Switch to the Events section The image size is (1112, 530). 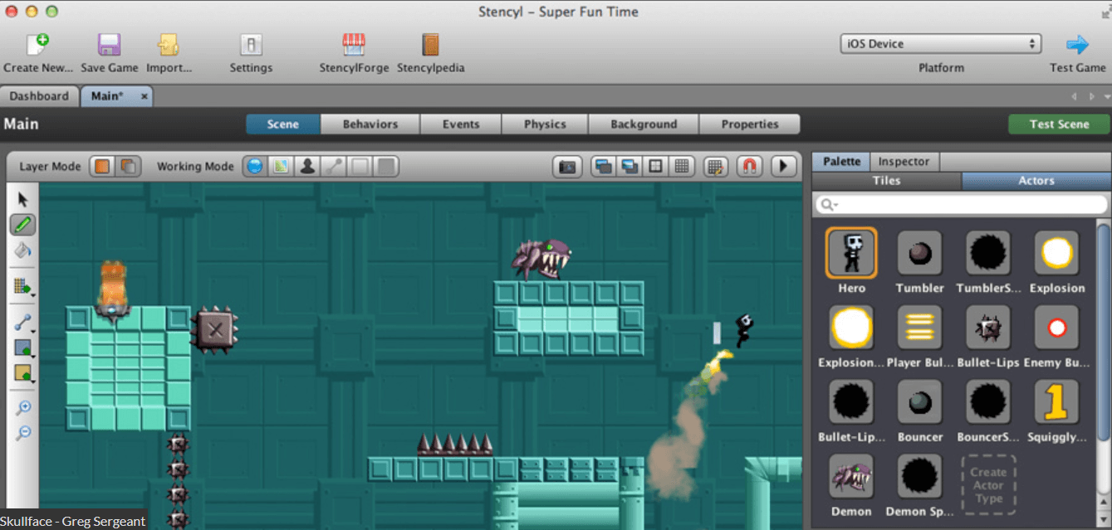coord(461,124)
